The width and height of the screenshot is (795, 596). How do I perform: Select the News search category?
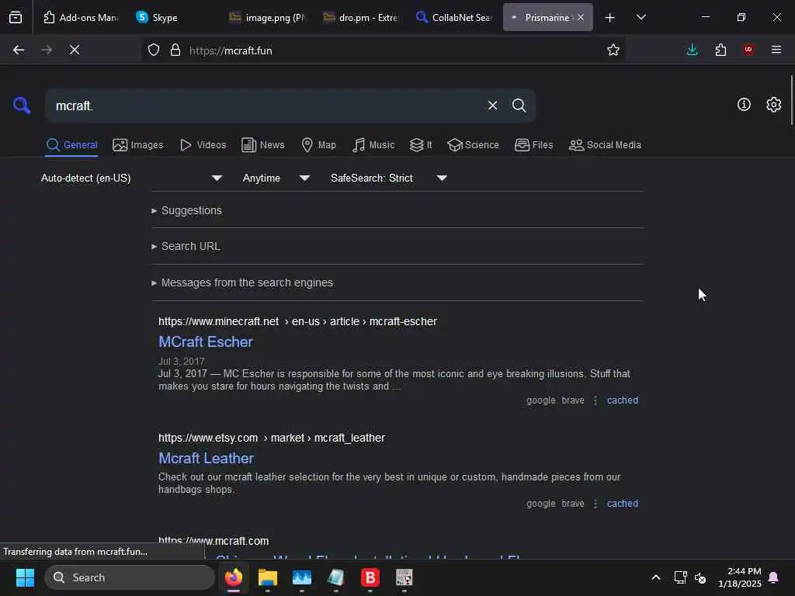pos(263,145)
